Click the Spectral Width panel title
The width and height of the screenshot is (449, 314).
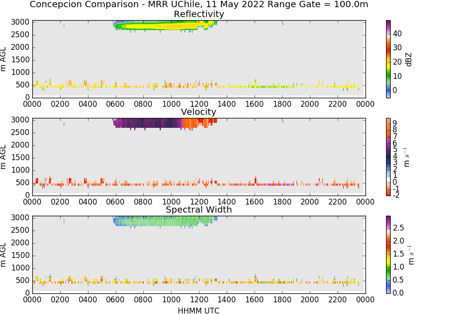(199, 209)
